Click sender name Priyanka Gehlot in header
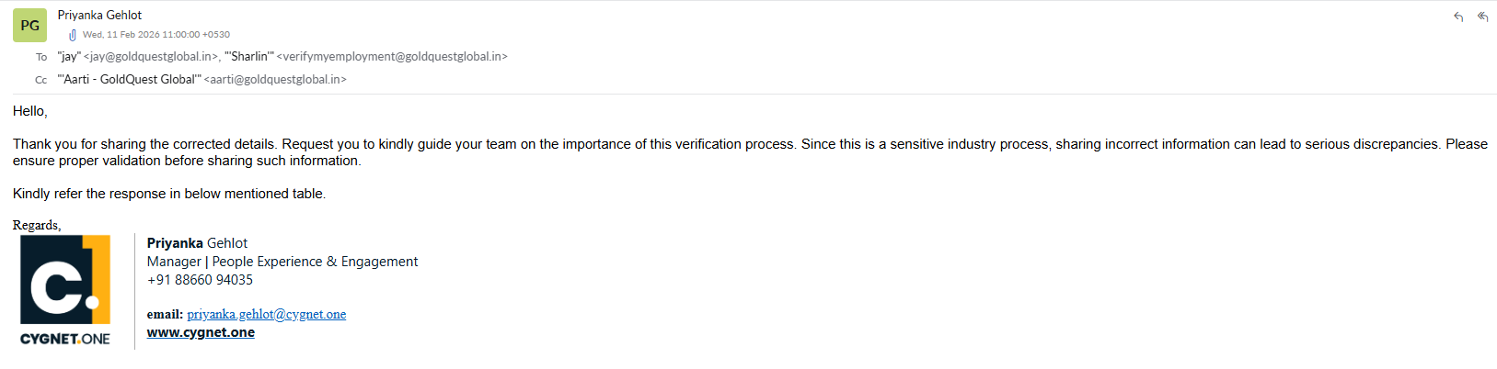1497x369 pixels. pyautogui.click(x=99, y=15)
